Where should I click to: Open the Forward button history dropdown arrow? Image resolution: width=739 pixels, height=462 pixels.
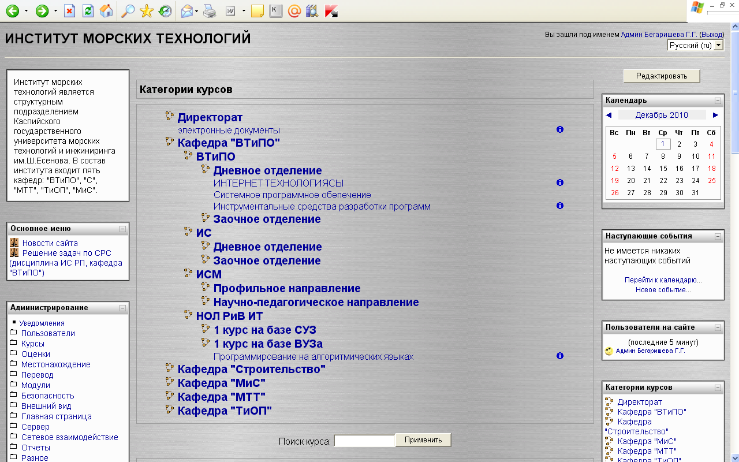coord(55,10)
